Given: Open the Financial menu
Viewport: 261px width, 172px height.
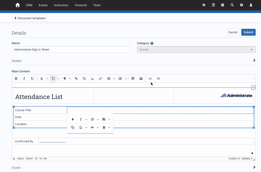Looking at the screenshot, I should pyautogui.click(x=81, y=5).
